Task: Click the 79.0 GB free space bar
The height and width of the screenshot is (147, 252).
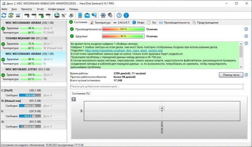Action: coord(30,96)
